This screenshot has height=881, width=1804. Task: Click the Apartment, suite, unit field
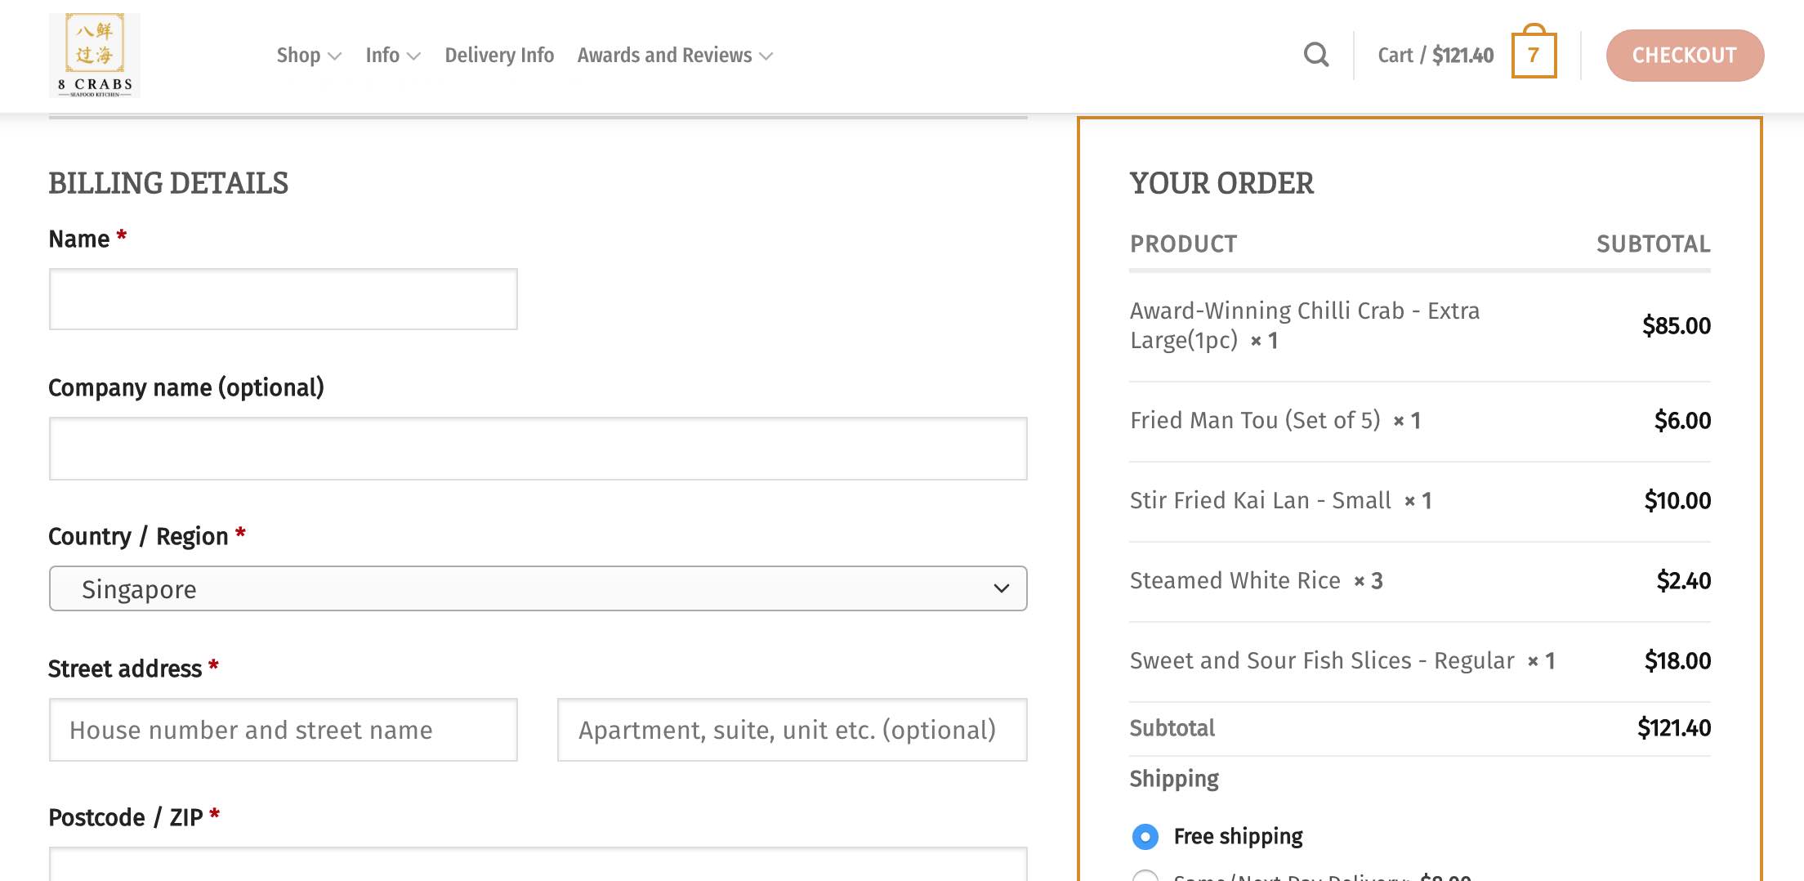click(791, 730)
